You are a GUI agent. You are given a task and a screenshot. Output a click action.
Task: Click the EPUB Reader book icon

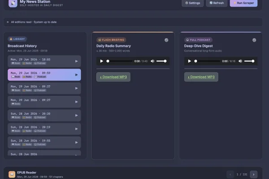12,175
